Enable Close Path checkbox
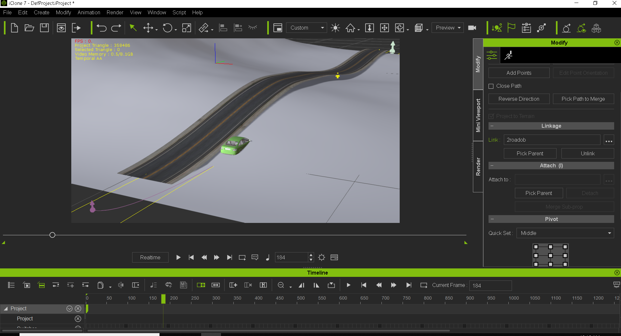Screen dimensions: 621x336 tap(491, 86)
